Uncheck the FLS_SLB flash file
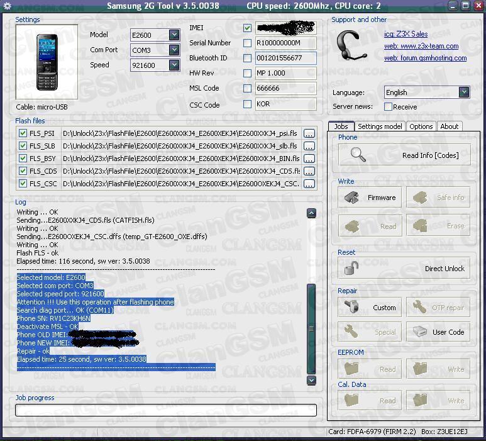The height and width of the screenshot is (441, 486). pos(23,146)
